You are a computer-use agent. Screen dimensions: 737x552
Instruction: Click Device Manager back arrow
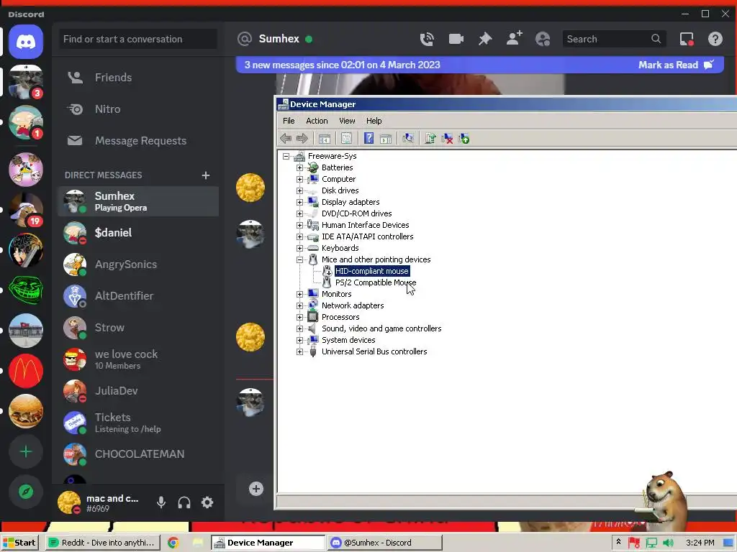pyautogui.click(x=286, y=139)
